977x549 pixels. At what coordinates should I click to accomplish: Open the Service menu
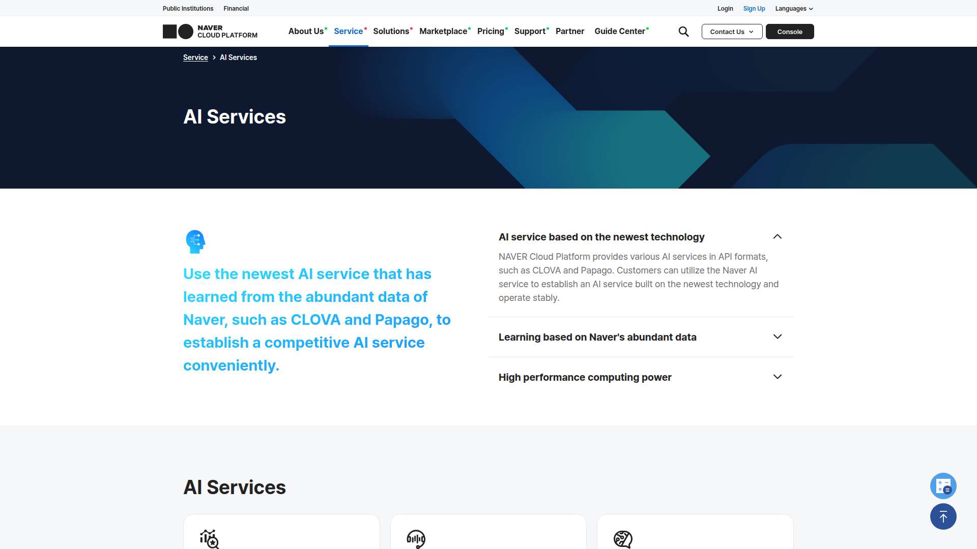coord(350,31)
